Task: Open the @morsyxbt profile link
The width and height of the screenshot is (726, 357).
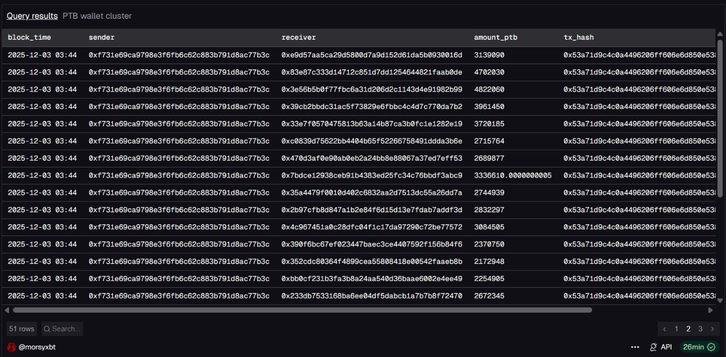Action: pyautogui.click(x=37, y=347)
